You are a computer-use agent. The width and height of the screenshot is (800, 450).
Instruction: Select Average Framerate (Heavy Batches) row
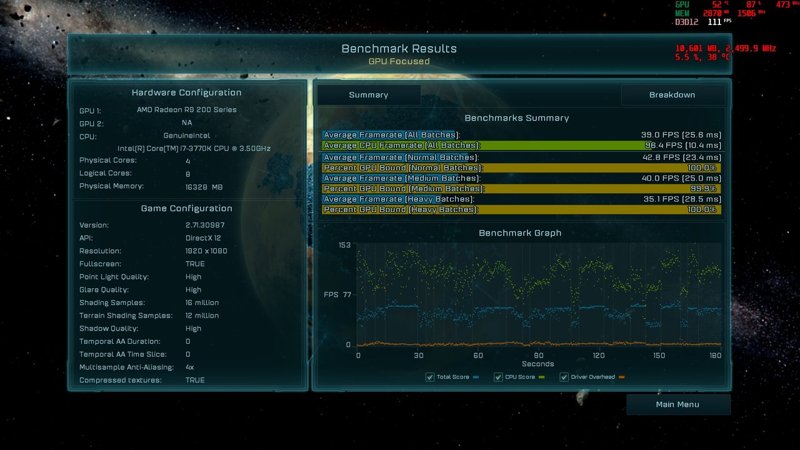click(x=522, y=199)
